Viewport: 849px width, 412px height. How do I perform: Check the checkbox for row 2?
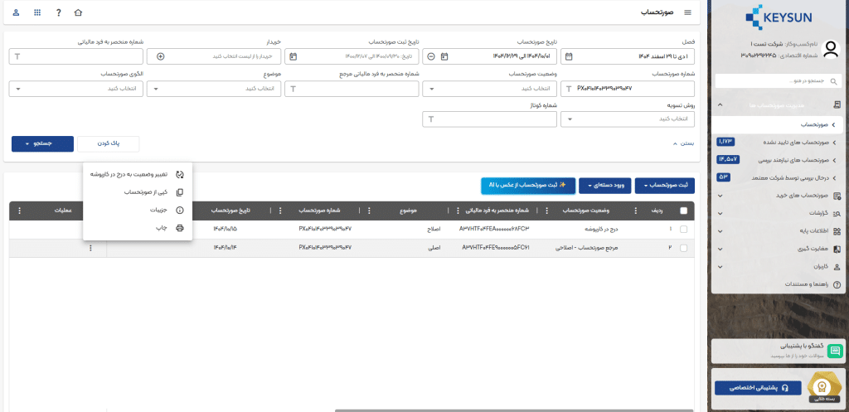click(683, 248)
